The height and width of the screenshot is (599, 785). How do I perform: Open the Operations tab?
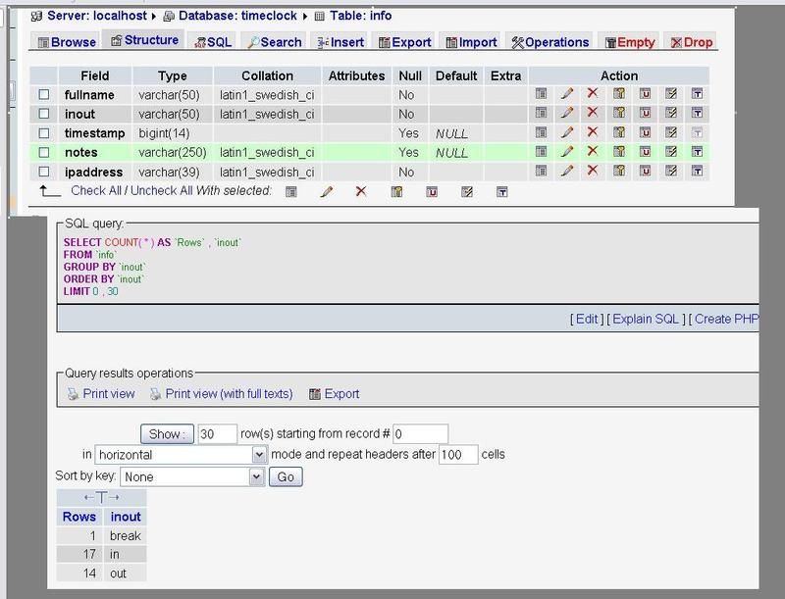[549, 42]
